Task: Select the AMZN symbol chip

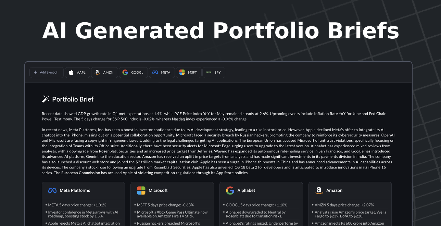Action: [104, 73]
